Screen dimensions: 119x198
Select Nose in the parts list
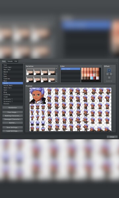13,81
